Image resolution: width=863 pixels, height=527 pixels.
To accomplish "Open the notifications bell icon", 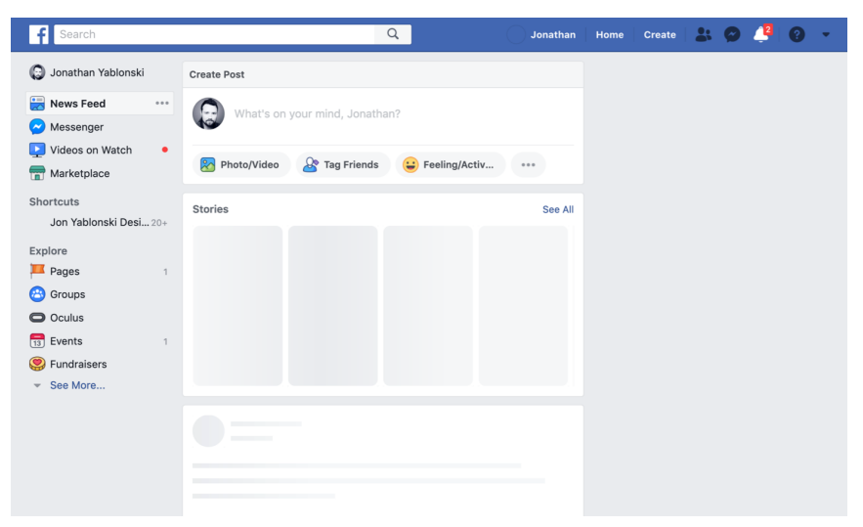I will pos(761,34).
